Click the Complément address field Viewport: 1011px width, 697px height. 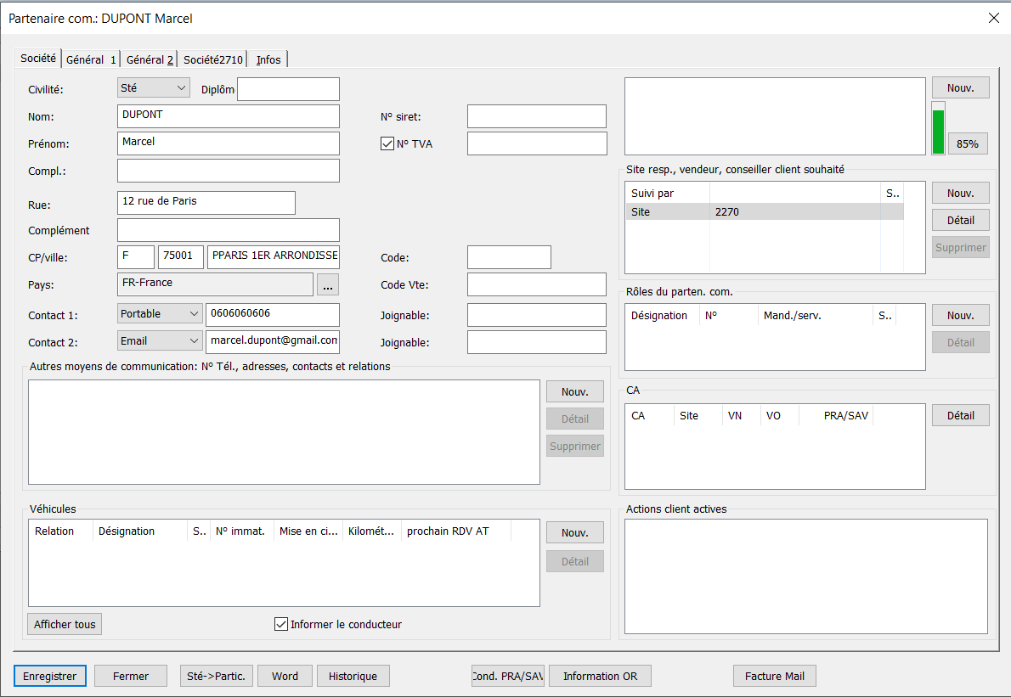229,230
